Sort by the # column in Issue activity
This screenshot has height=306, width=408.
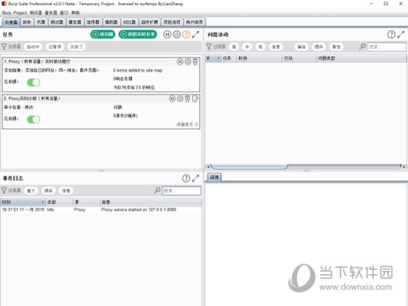coord(213,58)
